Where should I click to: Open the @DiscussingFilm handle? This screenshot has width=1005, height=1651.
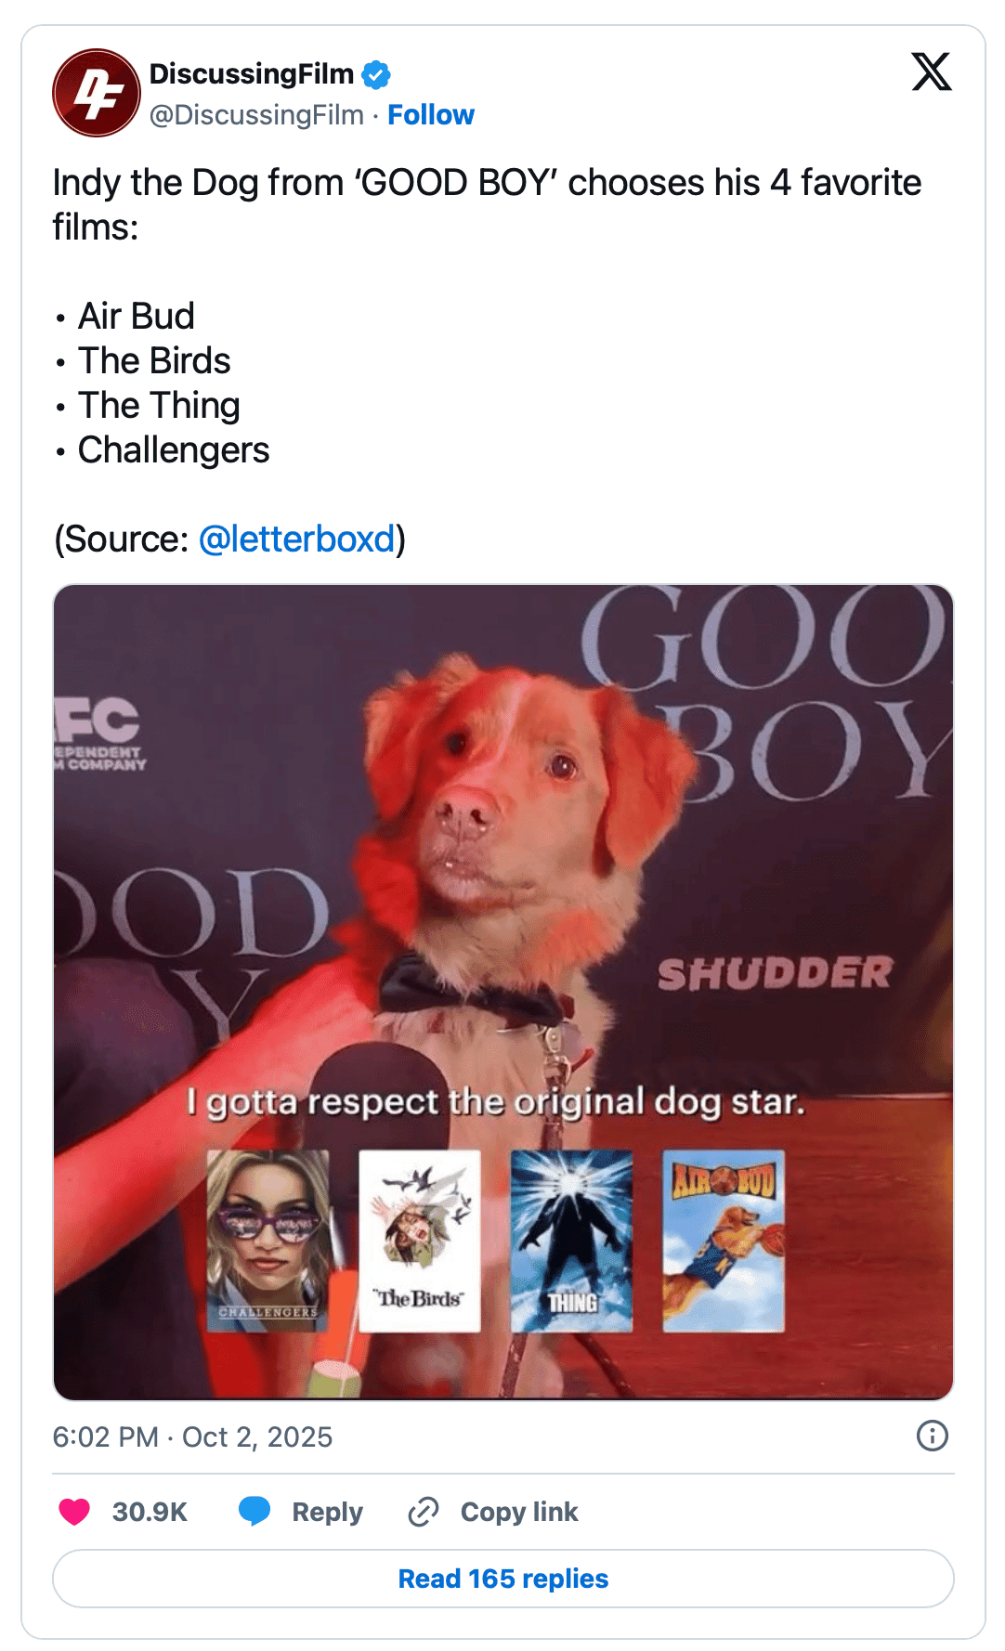pyautogui.click(x=256, y=115)
